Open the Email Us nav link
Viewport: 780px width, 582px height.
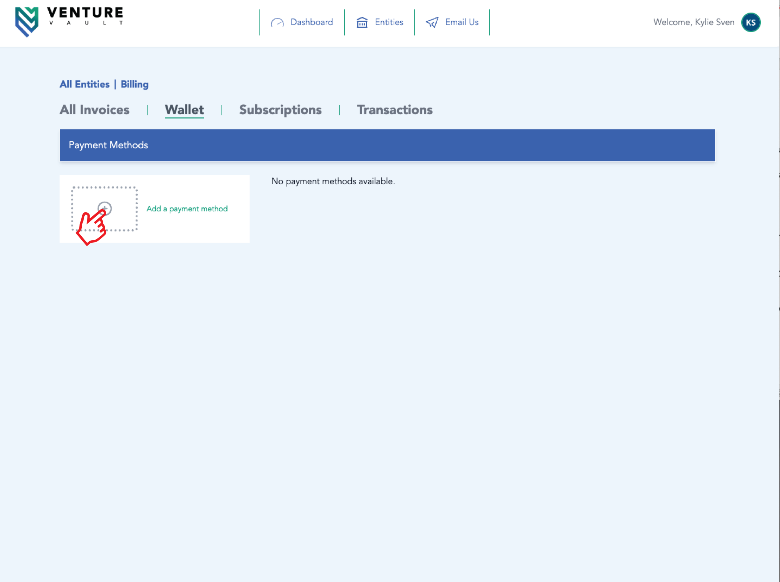(x=461, y=22)
